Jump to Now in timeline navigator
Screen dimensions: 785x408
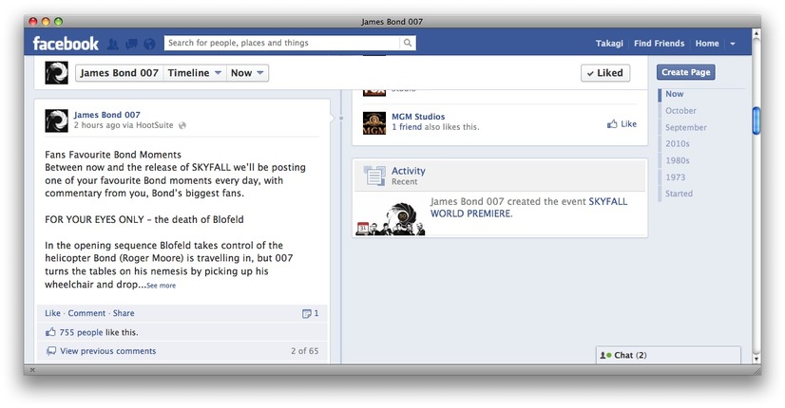coord(675,94)
